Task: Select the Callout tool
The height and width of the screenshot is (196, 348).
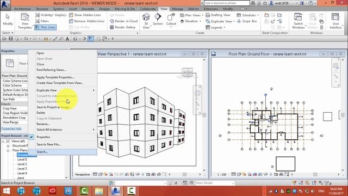Action: pyautogui.click(x=171, y=20)
